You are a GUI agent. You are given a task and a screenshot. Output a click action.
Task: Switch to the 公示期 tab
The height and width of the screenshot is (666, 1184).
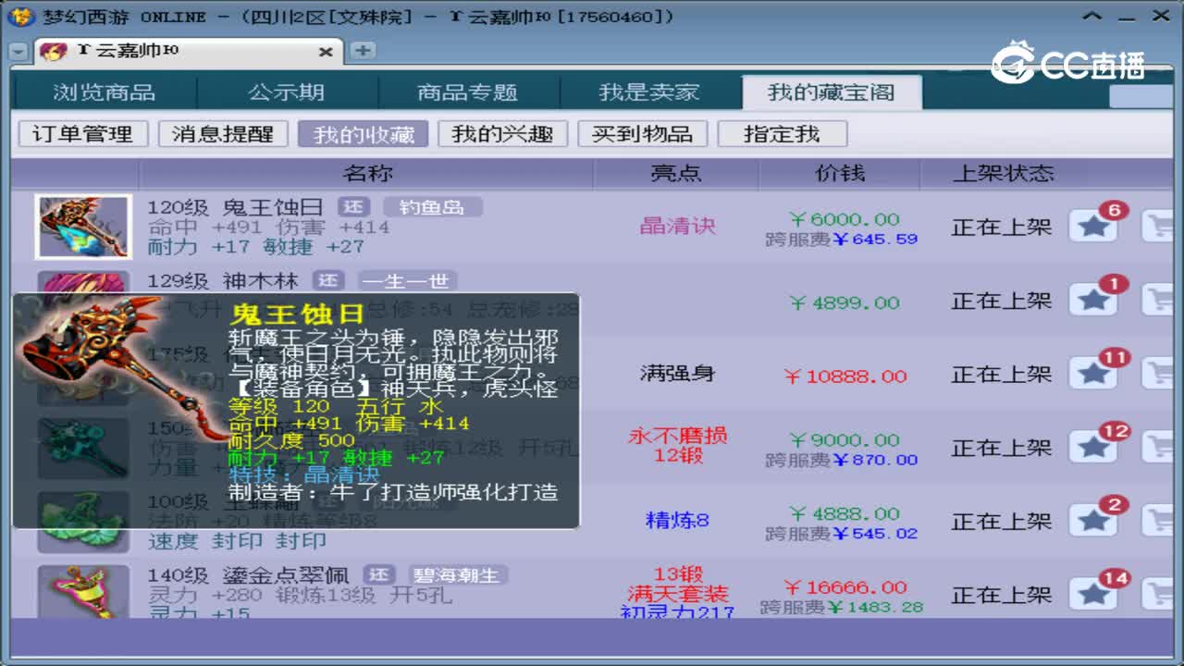[x=286, y=92]
